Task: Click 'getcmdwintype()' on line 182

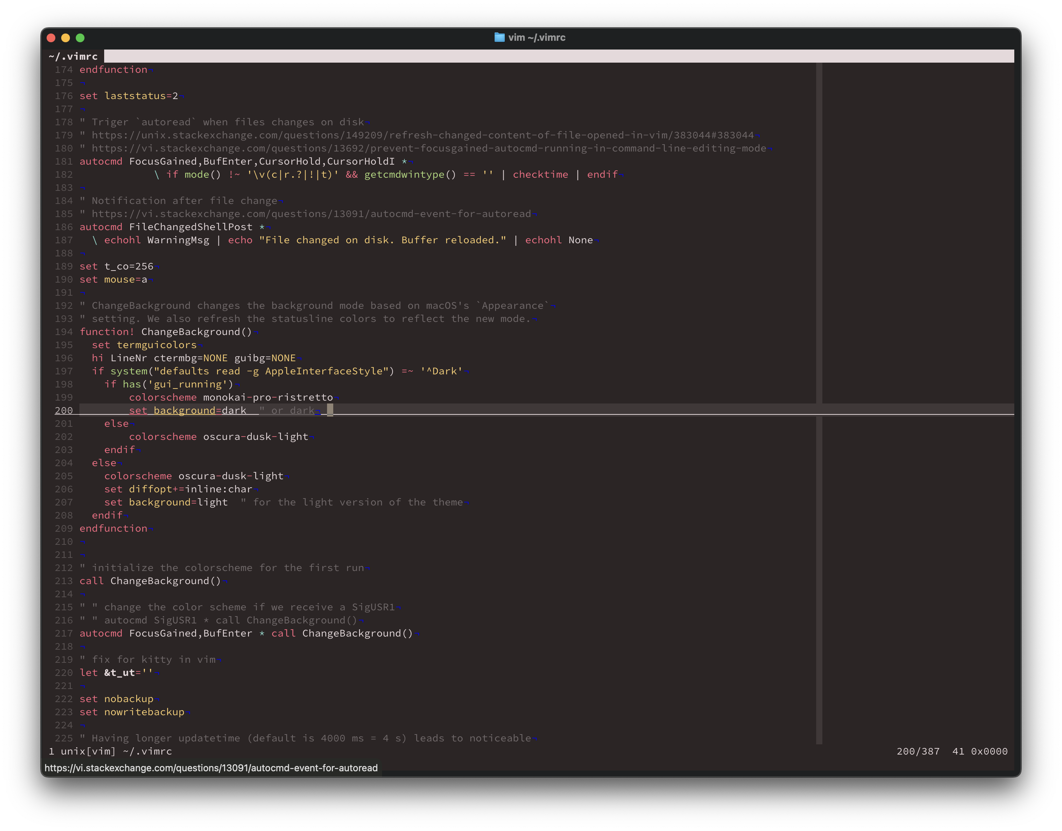Action: click(x=410, y=175)
